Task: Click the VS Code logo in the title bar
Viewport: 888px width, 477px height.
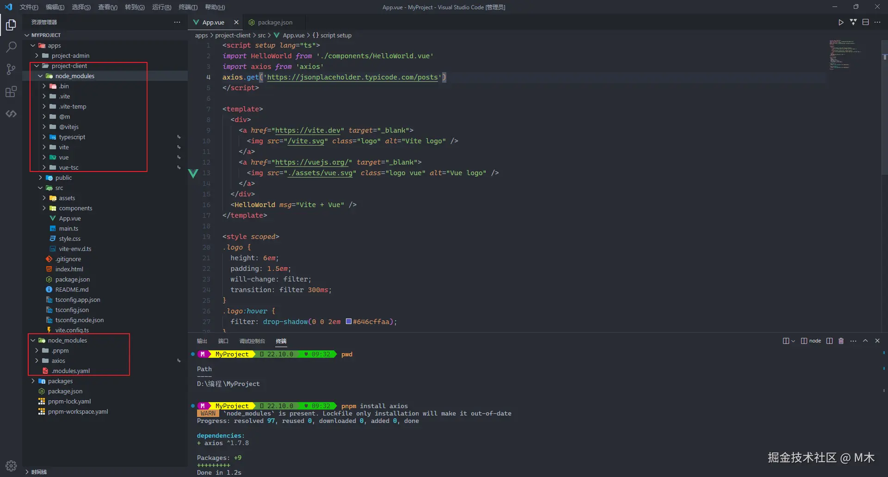Action: pyautogui.click(x=8, y=7)
